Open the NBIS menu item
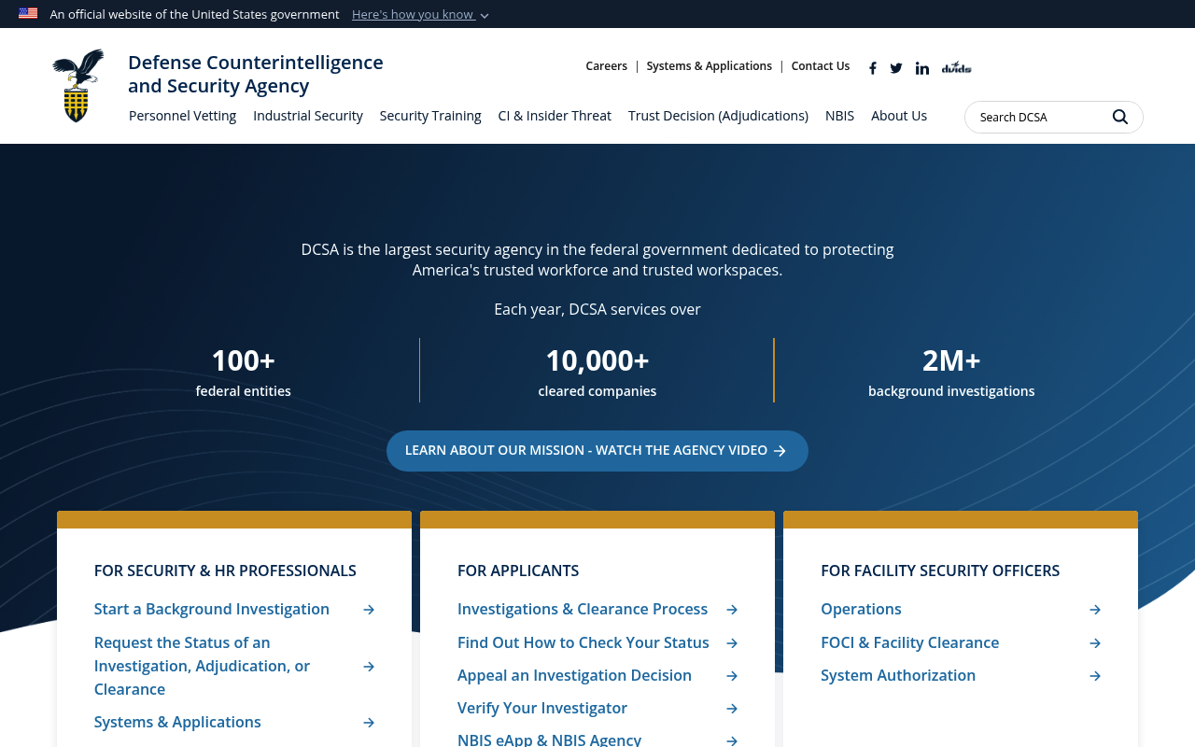The width and height of the screenshot is (1195, 747). click(x=839, y=116)
